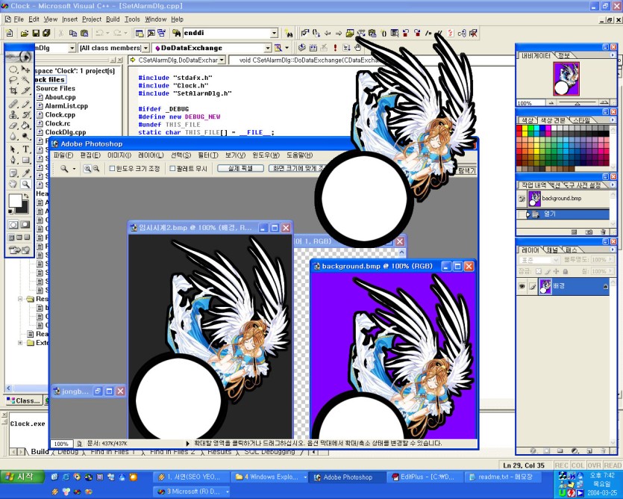Collapse the Resource Files tree node
Viewport: 623px width, 499px height.
point(20,299)
